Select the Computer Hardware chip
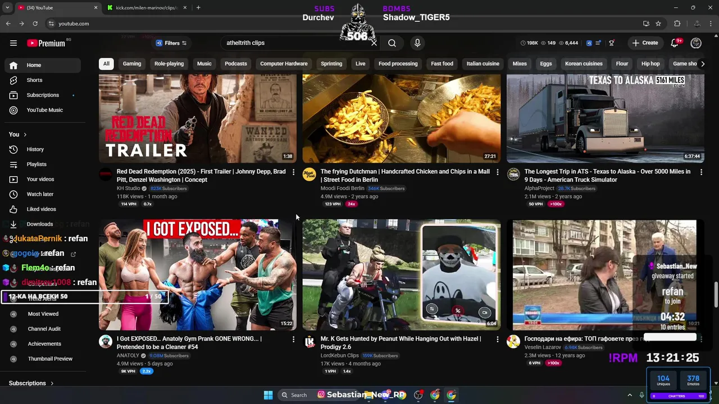The image size is (719, 404). point(284,63)
